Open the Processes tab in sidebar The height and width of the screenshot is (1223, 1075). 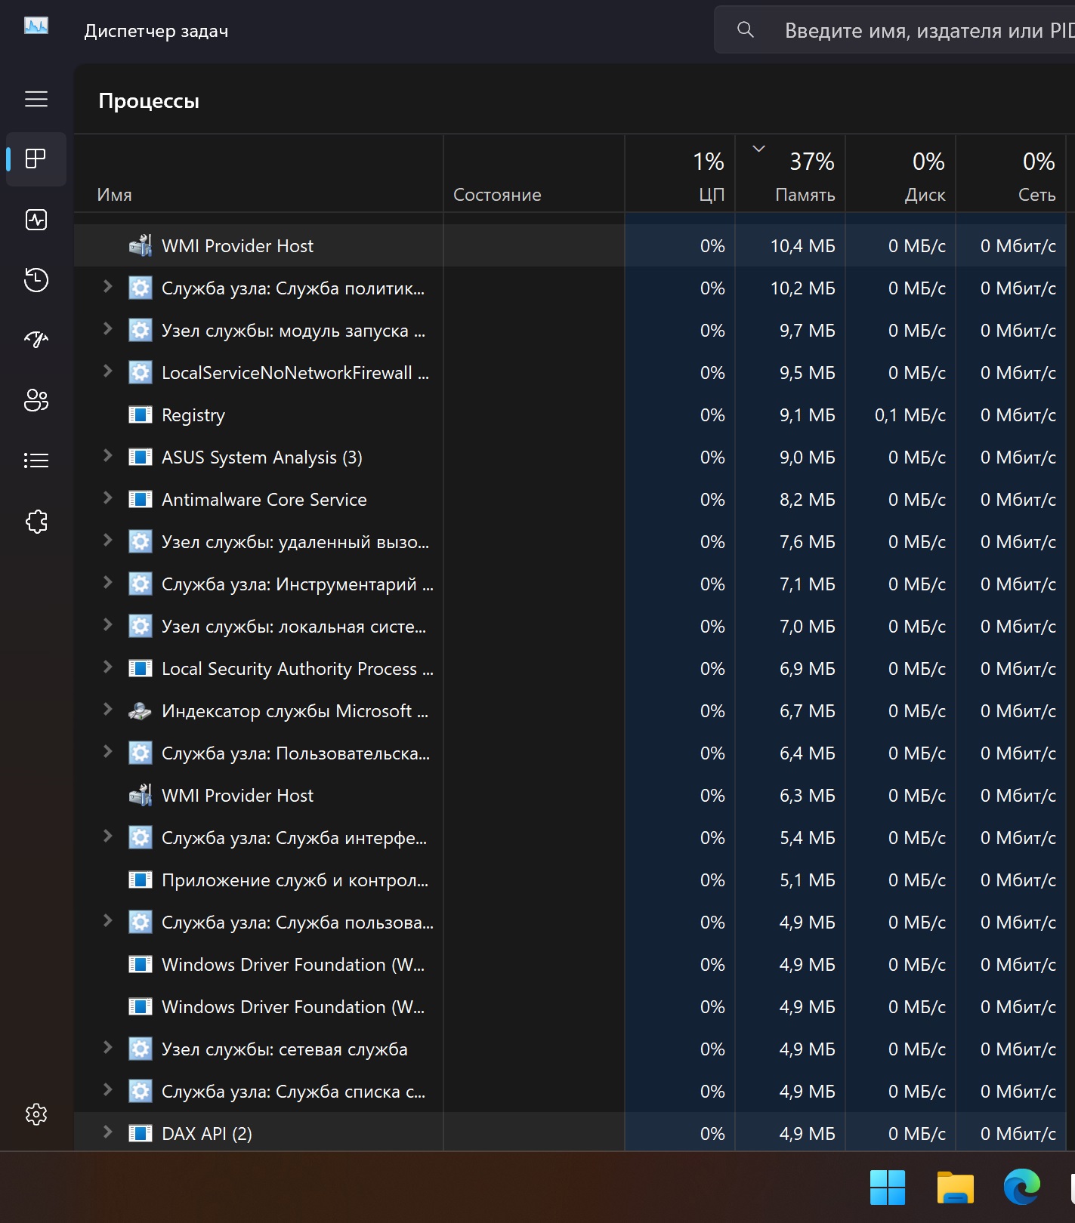36,159
